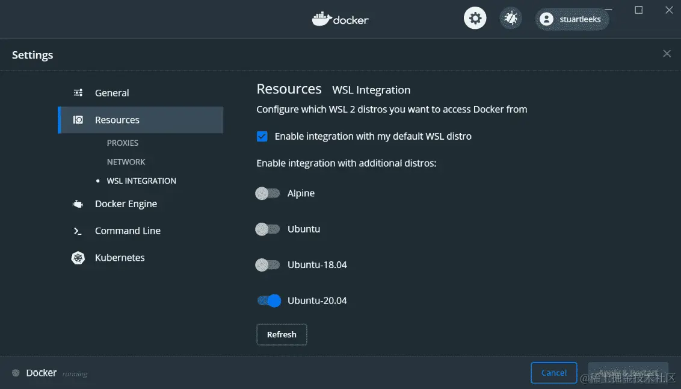Click the stuartleeks username label
This screenshot has width=681, height=389.
[580, 19]
